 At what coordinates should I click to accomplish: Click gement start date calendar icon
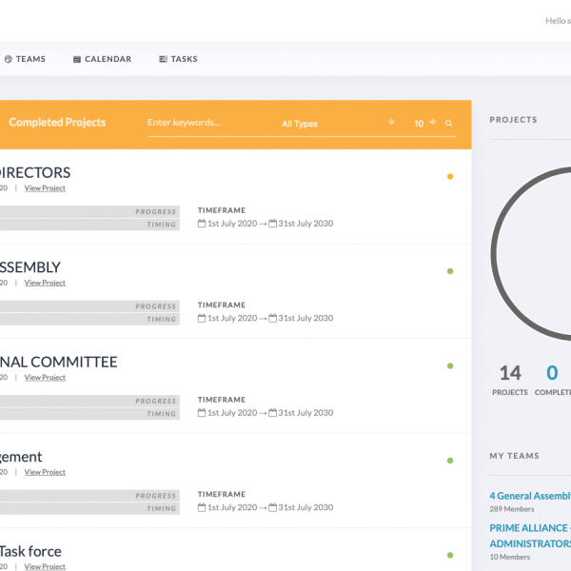(x=202, y=507)
